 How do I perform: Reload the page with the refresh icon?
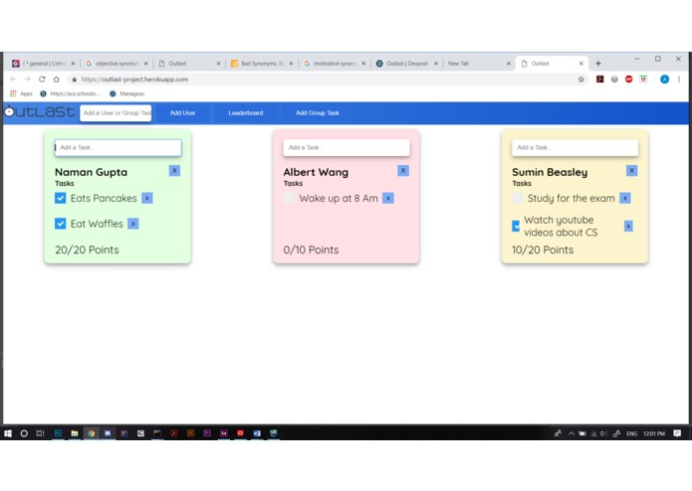(x=42, y=80)
